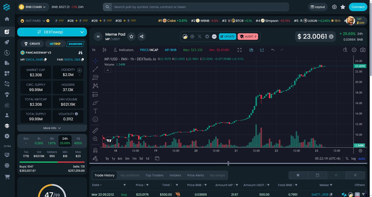Open the AUDIT: 4 report
Viewport: 372px width, 197px height.
(x=248, y=36)
